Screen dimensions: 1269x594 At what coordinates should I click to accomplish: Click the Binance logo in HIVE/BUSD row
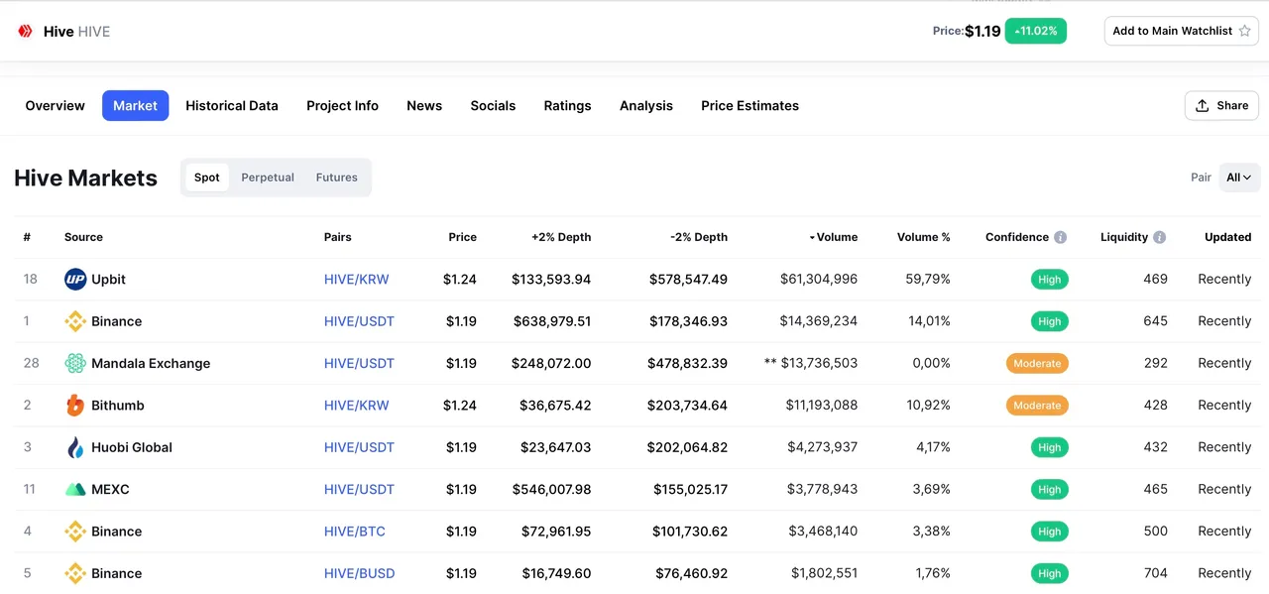pyautogui.click(x=75, y=573)
